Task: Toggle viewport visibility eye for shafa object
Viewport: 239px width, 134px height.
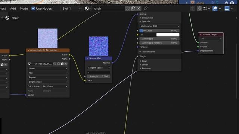Action: point(227,3)
